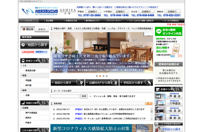Viewport: 199px width, 132px height.
Task: Select 神戸市東灘区 area
Action: point(34,113)
